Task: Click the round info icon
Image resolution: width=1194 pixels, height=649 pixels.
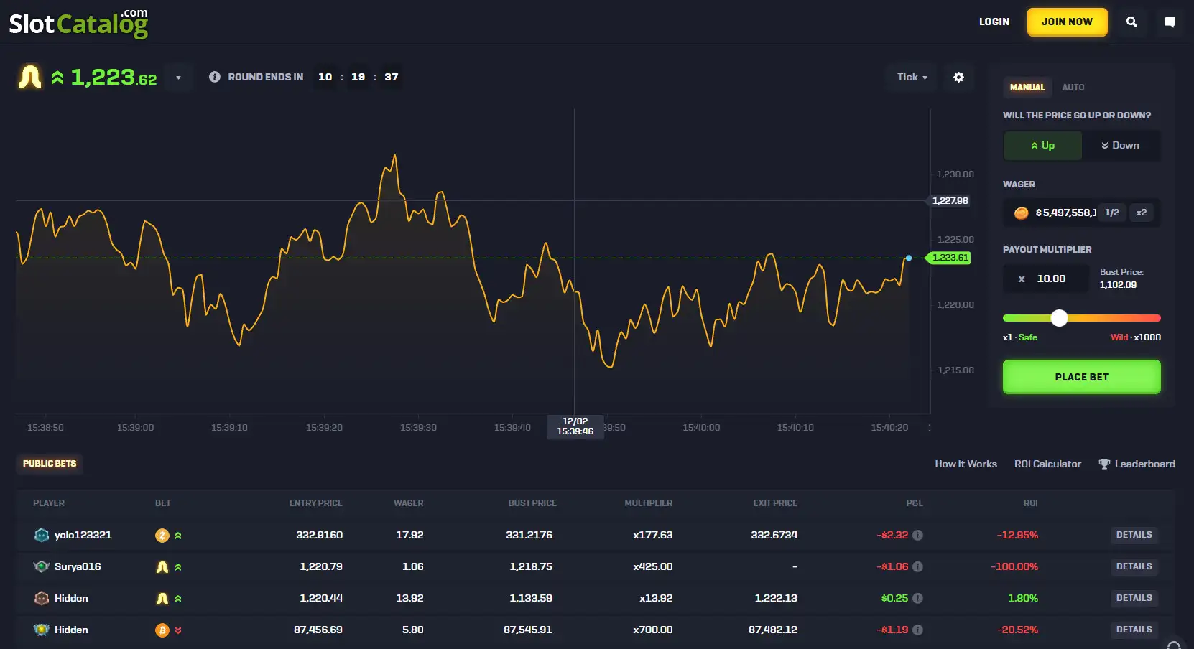Action: coord(214,77)
